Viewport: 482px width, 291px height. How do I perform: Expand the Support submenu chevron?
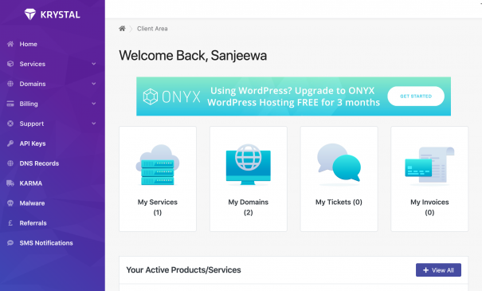[x=94, y=124]
